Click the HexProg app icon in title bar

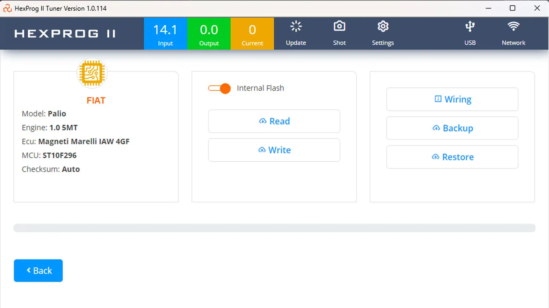click(x=7, y=8)
